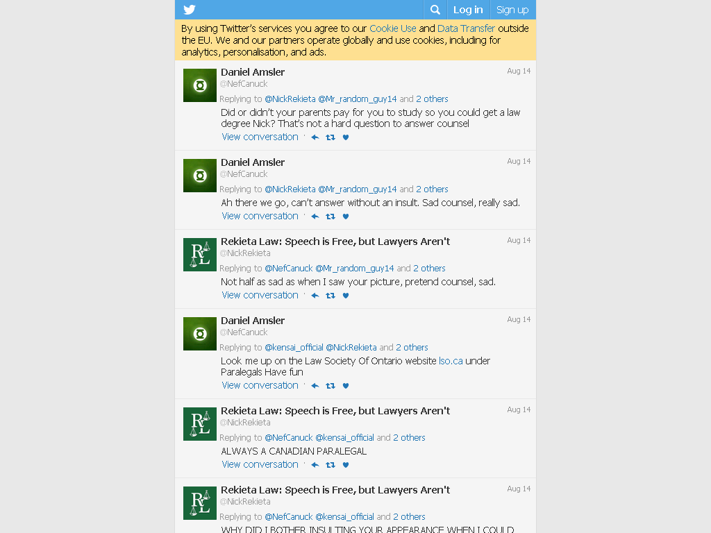Open the Data Transfer link

[466, 28]
